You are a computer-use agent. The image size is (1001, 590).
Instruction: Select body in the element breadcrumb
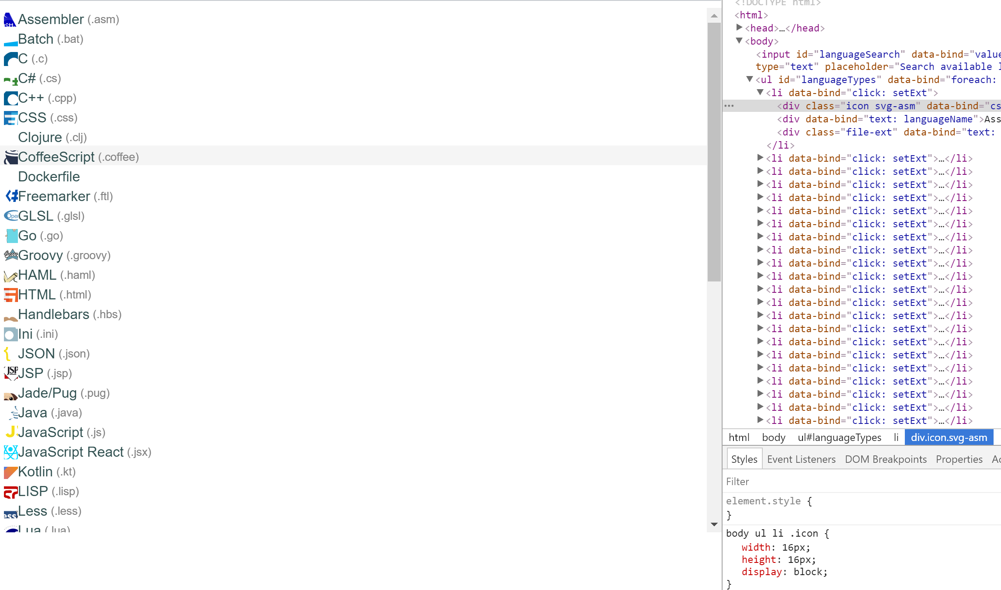pos(773,437)
